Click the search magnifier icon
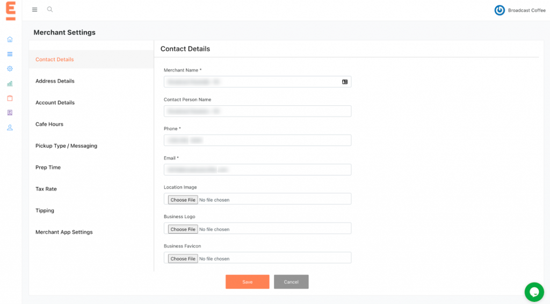This screenshot has height=304, width=550. tap(50, 10)
